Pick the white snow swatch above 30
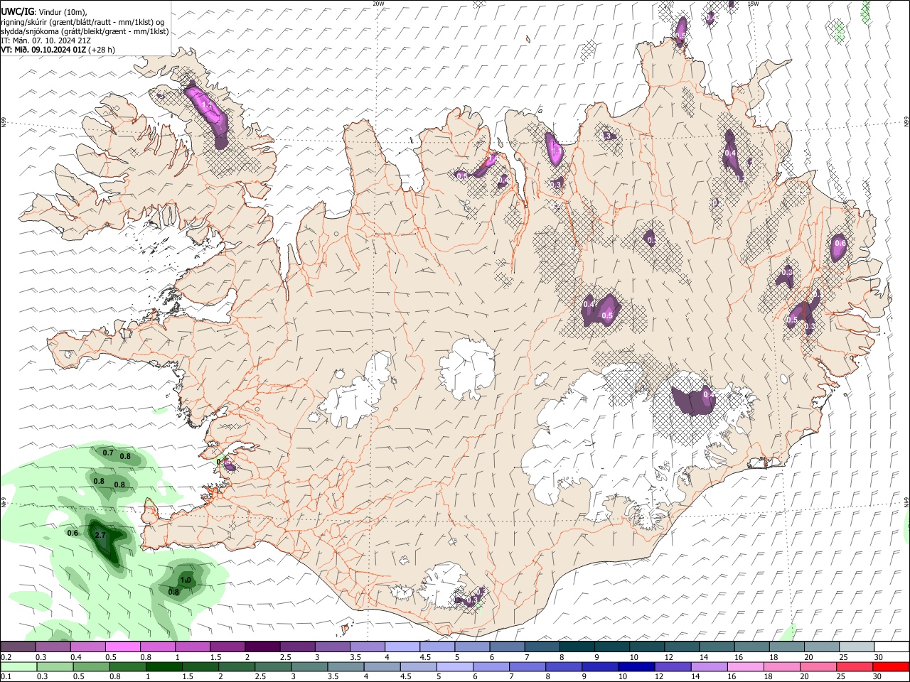910x682 pixels. click(892, 646)
